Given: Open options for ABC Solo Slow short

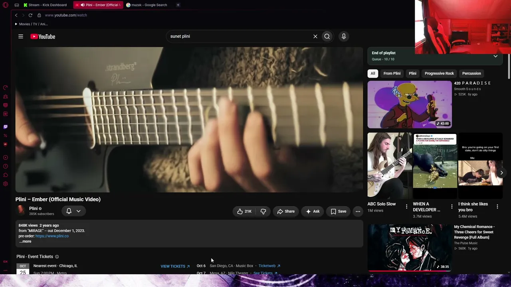Looking at the screenshot, I should 407,206.
